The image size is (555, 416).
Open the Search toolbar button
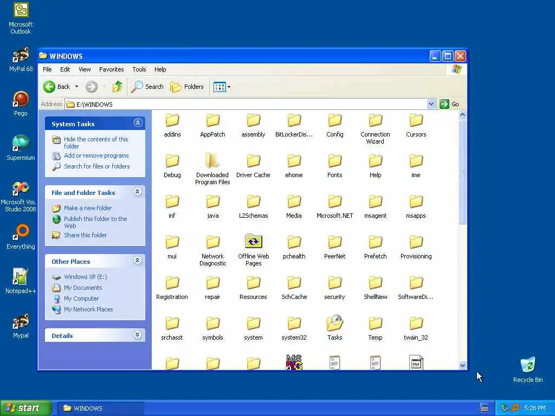(x=147, y=87)
